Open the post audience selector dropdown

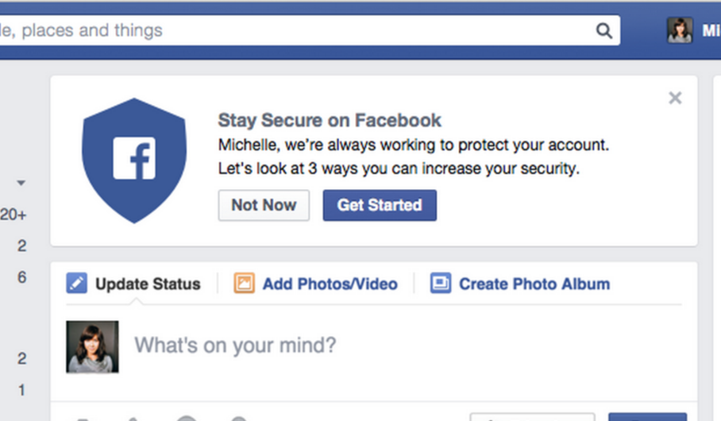click(532, 417)
